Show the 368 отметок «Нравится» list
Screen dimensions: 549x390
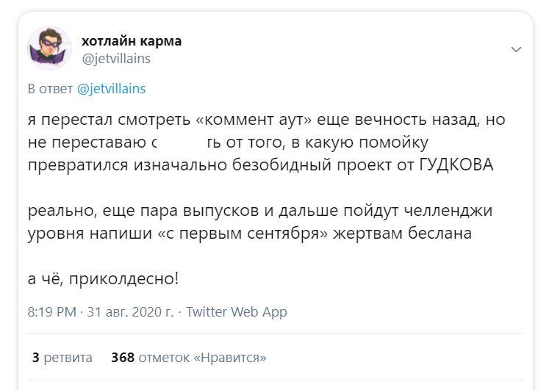tap(188, 358)
